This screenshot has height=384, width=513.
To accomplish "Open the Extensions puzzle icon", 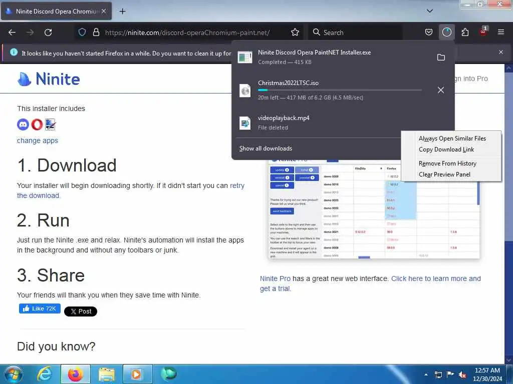I will (x=465, y=32).
